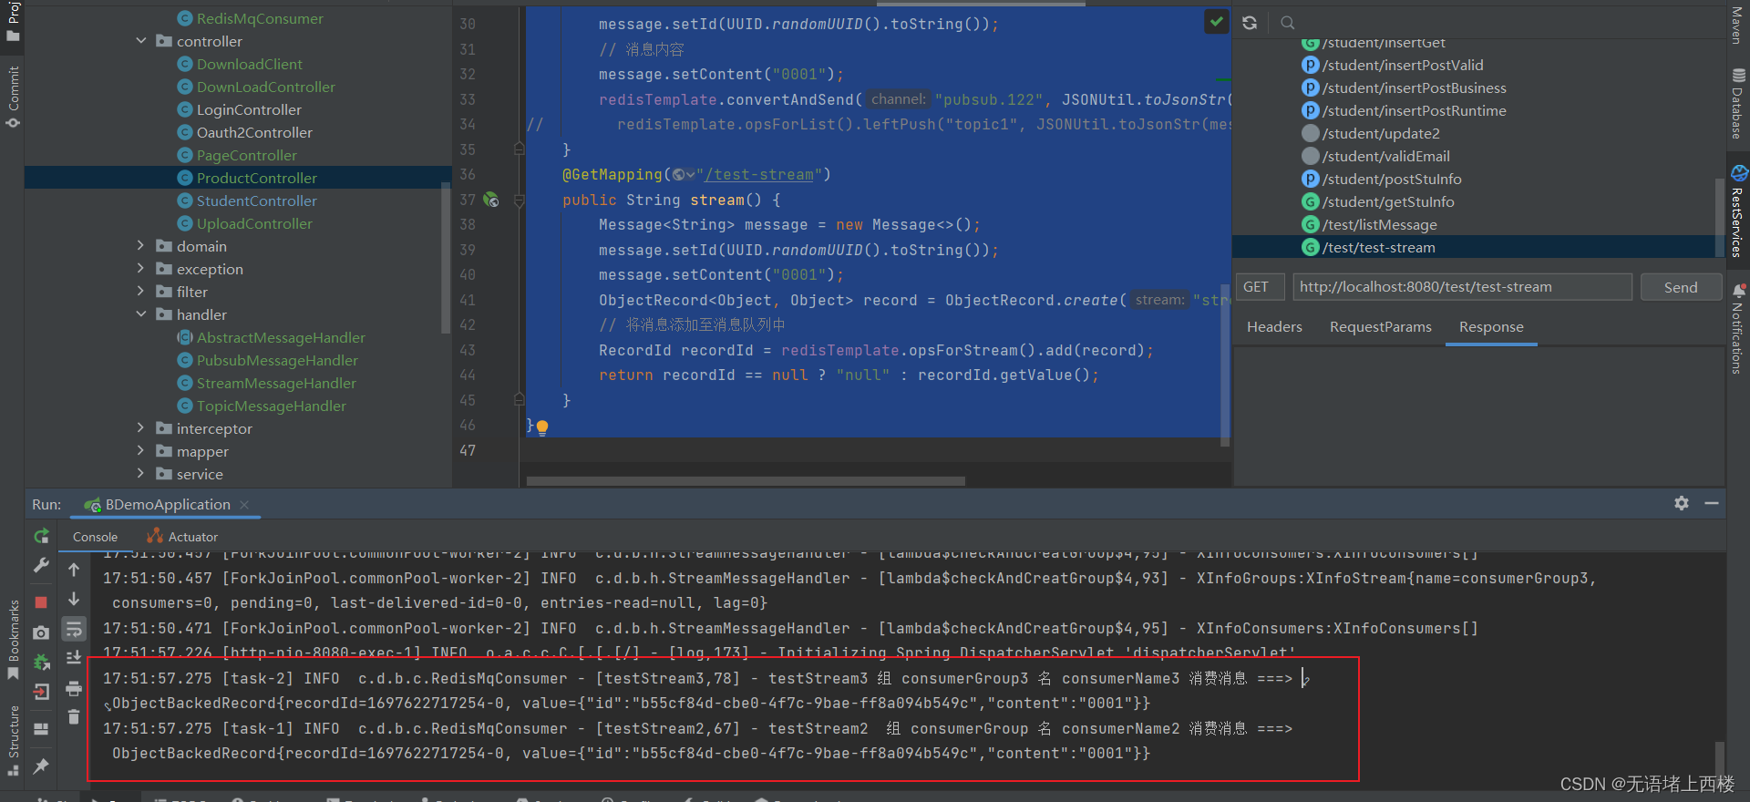Collapse the handler folder
Image resolution: width=1750 pixels, height=802 pixels.
tap(141, 314)
